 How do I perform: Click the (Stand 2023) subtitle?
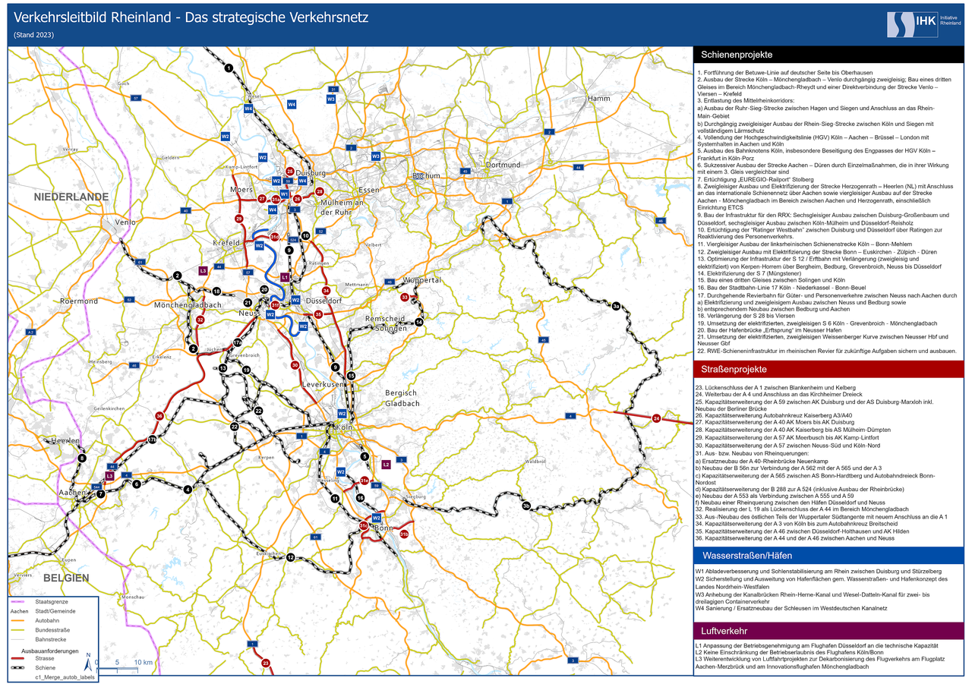(x=34, y=35)
